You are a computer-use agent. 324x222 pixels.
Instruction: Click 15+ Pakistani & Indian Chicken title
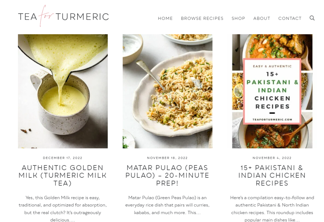pyautogui.click(x=272, y=176)
